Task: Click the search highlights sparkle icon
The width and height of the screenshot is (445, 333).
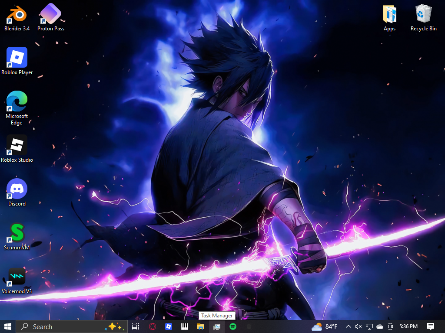Action: point(115,326)
